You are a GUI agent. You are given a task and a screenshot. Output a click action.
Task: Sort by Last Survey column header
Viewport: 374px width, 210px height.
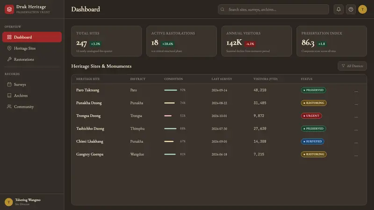222,79
